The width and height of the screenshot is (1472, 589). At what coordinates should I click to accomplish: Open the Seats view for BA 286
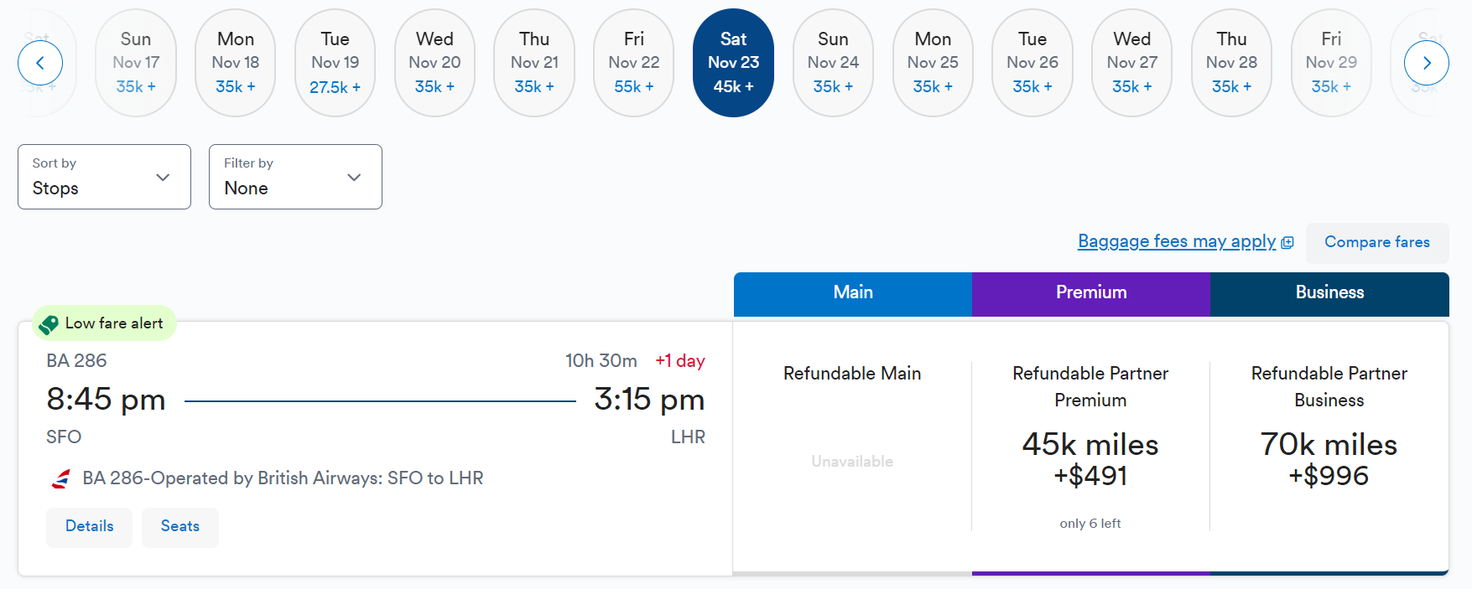(x=179, y=527)
